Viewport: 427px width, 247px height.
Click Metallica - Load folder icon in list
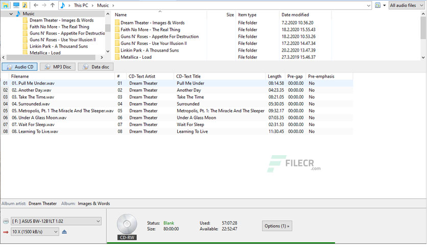pos(117,57)
